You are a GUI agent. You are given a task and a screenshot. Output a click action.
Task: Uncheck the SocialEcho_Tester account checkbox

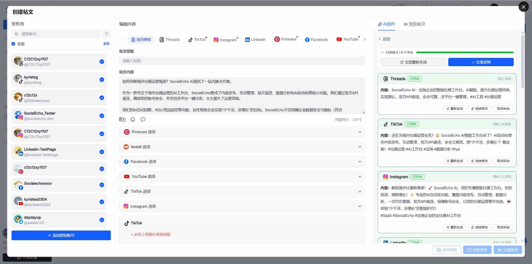[x=102, y=116]
